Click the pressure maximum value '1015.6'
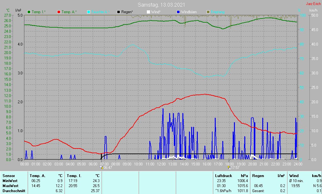The width and height of the screenshot is (322, 194). point(243,186)
